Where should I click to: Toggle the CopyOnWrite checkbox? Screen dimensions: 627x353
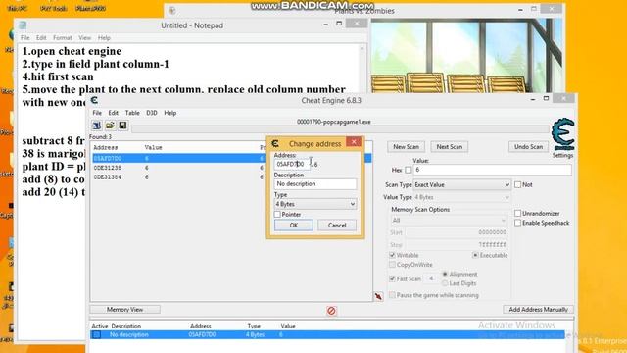392,265
